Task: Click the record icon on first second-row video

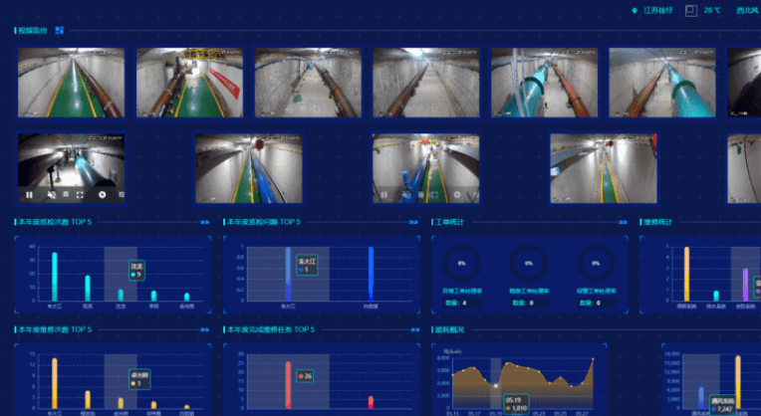Action: [103, 195]
